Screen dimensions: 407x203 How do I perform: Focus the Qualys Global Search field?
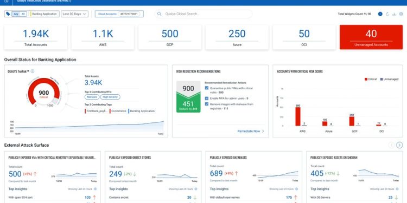[203, 14]
